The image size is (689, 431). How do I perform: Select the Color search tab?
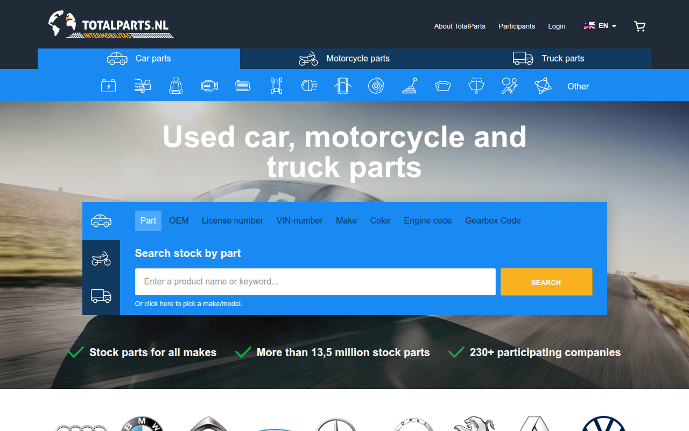(381, 221)
